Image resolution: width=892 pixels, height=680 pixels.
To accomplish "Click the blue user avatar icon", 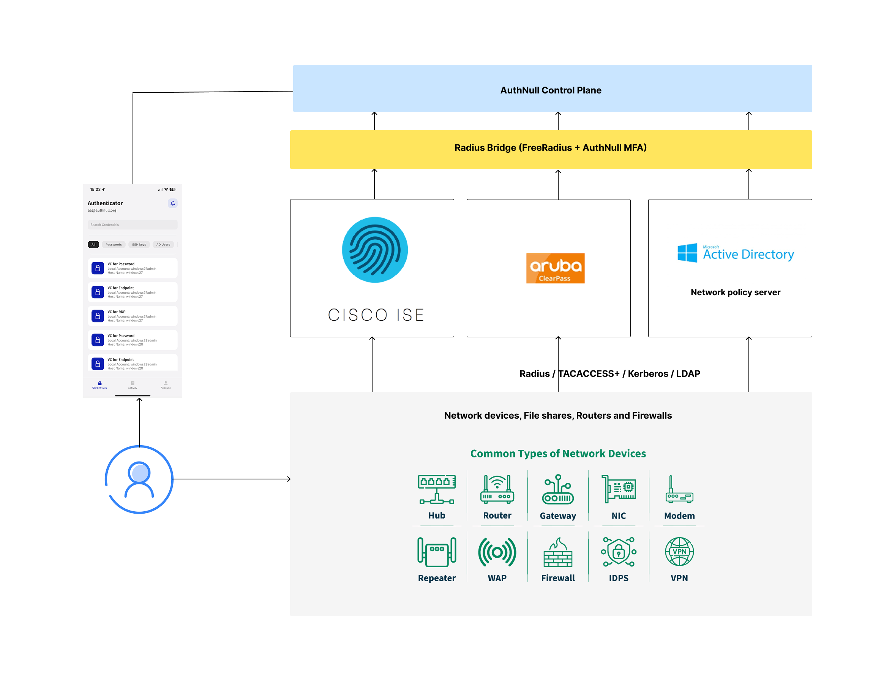I will (x=139, y=479).
